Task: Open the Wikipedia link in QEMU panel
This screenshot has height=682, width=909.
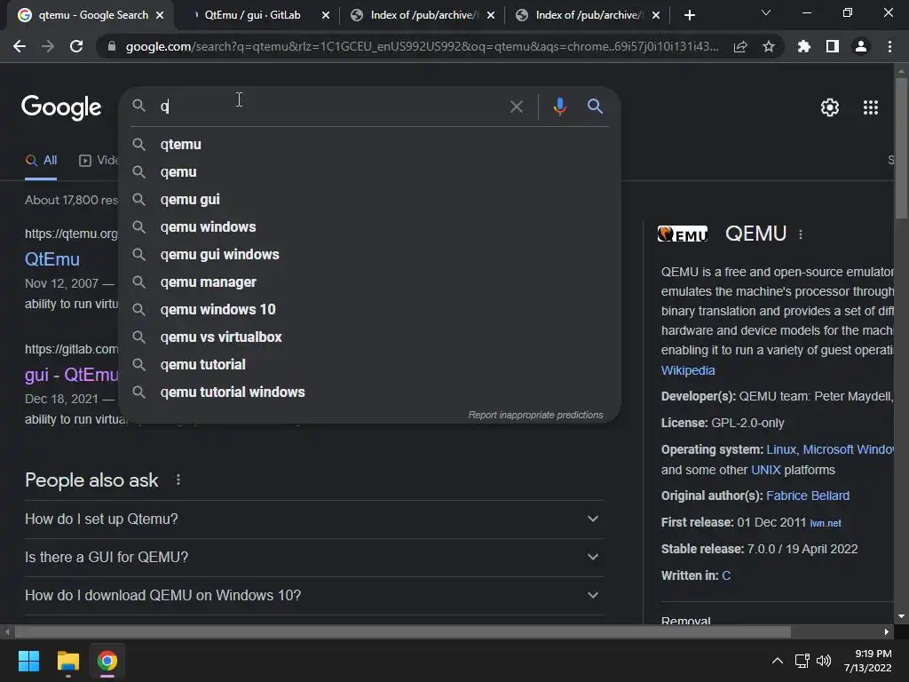Action: (x=688, y=370)
